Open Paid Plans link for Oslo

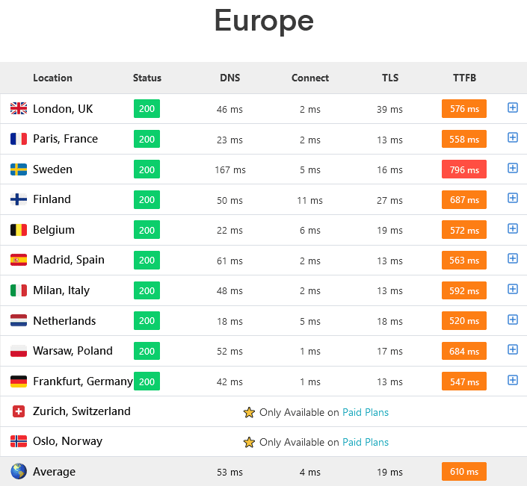[366, 442]
